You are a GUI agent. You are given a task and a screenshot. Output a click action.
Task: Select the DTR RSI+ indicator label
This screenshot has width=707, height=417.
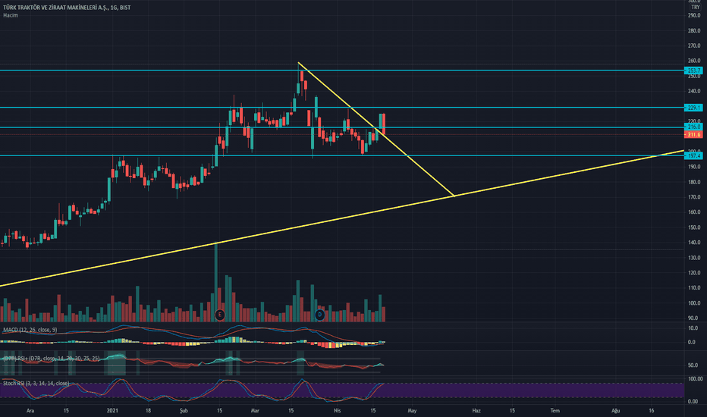click(x=52, y=359)
